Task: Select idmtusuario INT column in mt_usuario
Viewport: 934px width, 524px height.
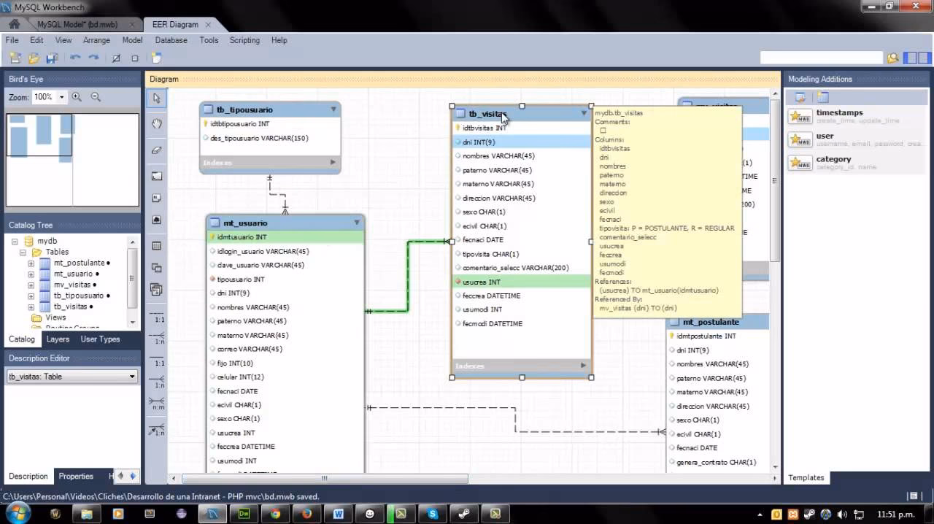Action: [285, 237]
